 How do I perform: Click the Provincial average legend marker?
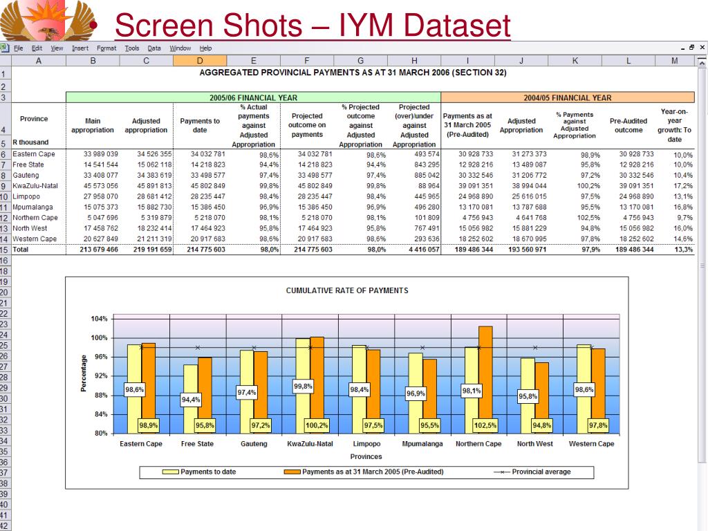(502, 472)
